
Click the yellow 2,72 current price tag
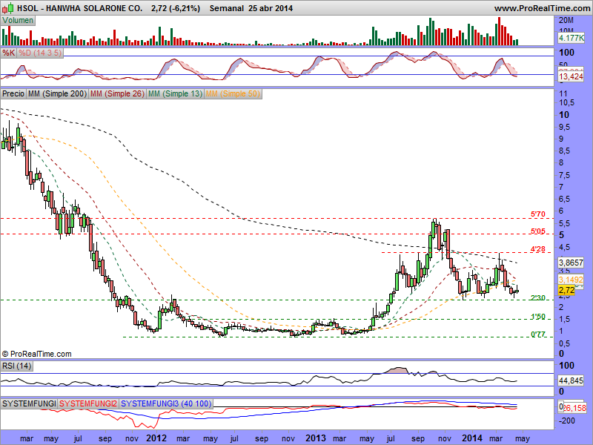(566, 290)
